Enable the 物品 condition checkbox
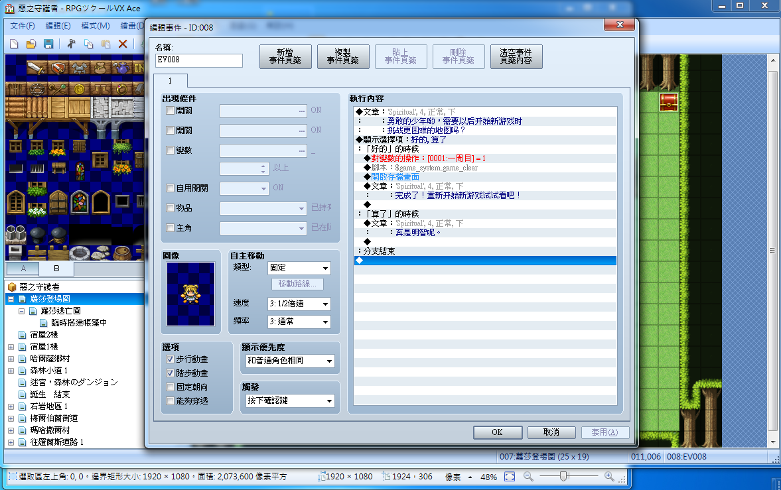The image size is (781, 490). click(171, 208)
